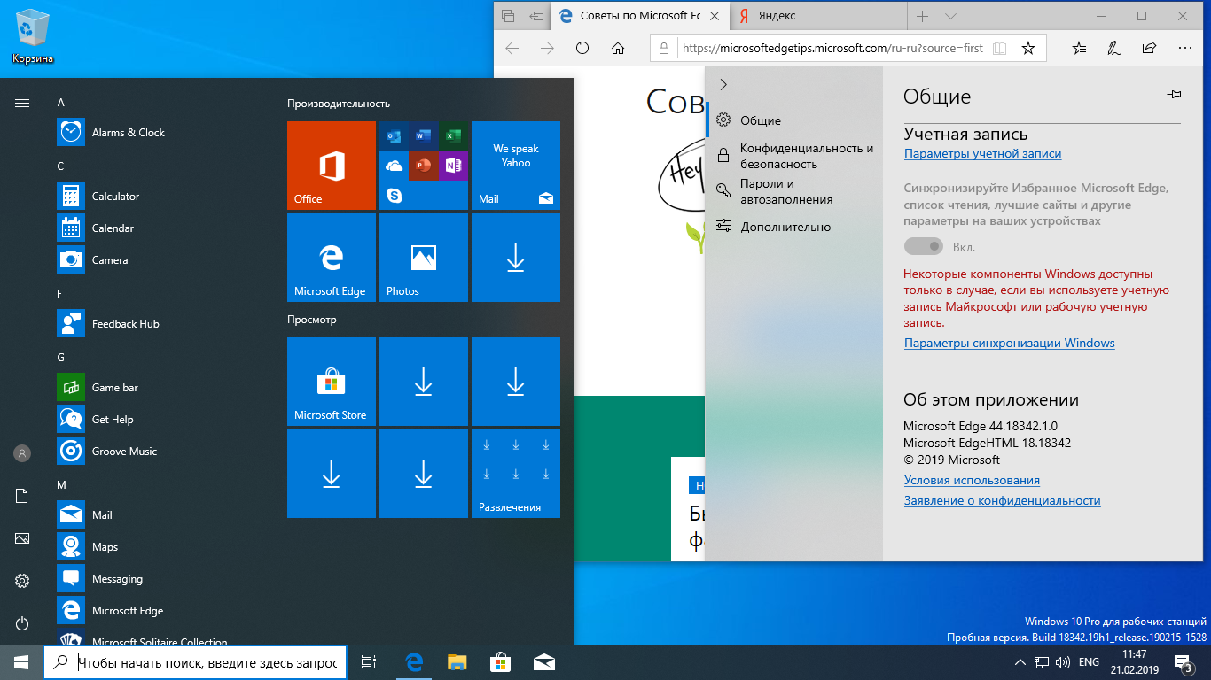The width and height of the screenshot is (1211, 680).
Task: Click the Share icon in Edge toolbar
Action: [1150, 48]
